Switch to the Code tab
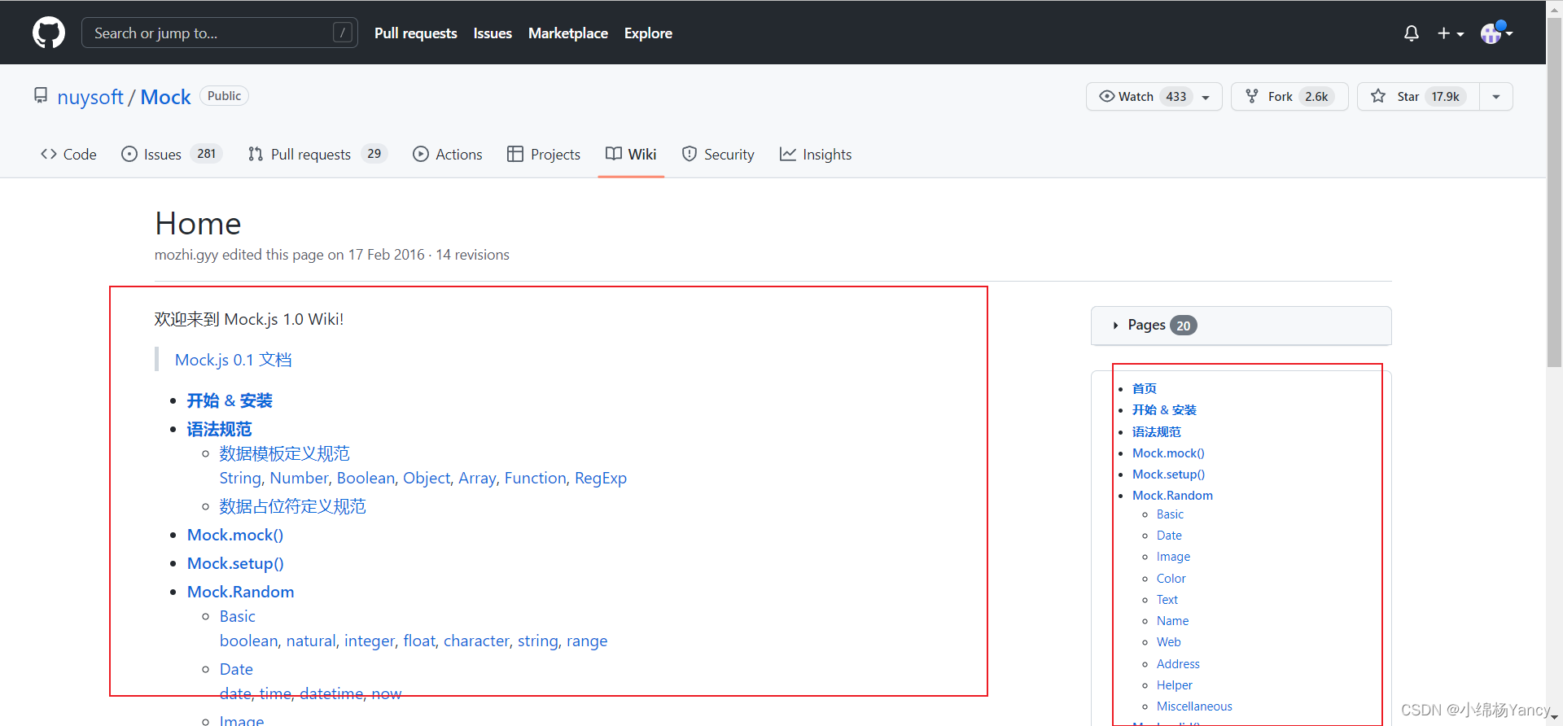 click(x=68, y=154)
